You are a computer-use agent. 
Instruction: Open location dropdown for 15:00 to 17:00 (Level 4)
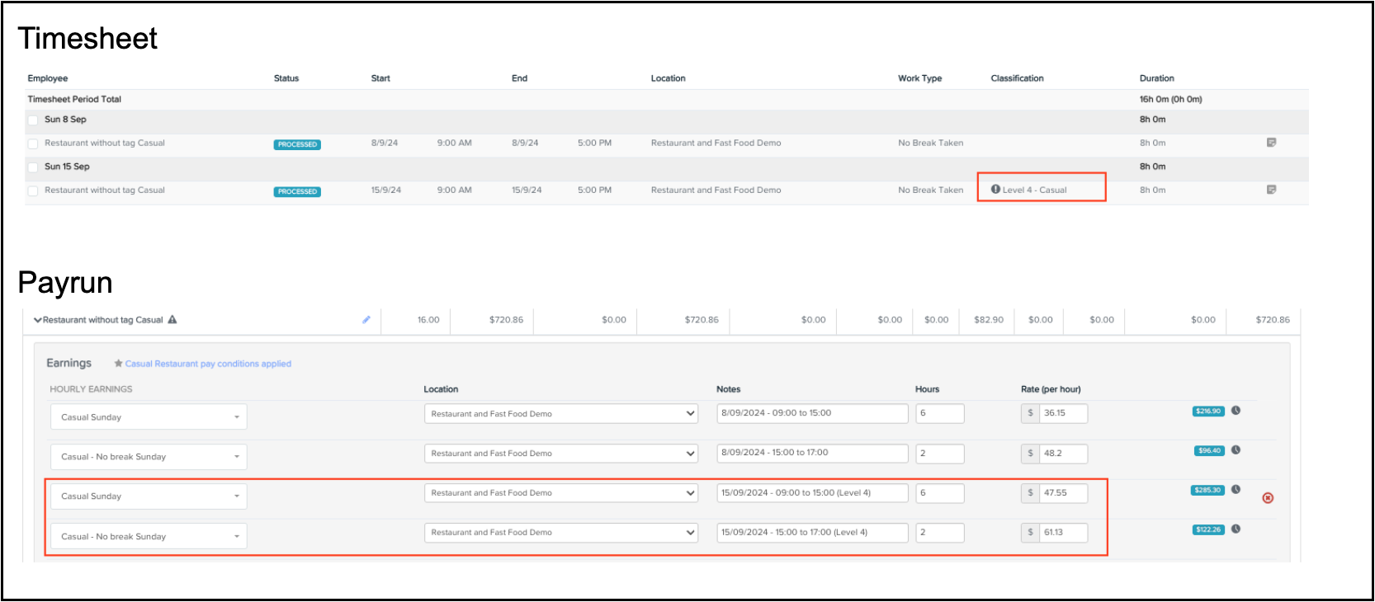561,533
